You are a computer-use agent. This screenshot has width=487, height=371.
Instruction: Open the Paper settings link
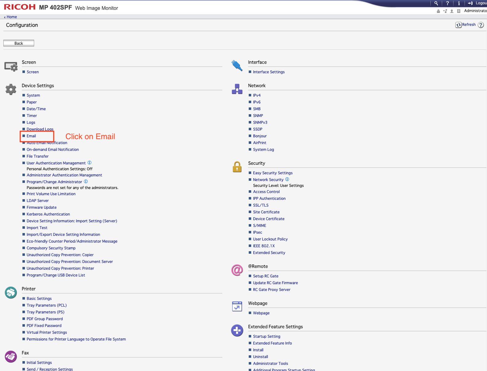32,102
